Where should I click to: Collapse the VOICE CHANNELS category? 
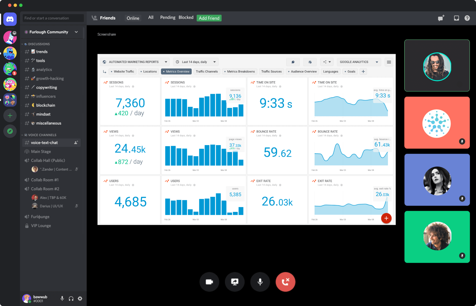point(42,135)
